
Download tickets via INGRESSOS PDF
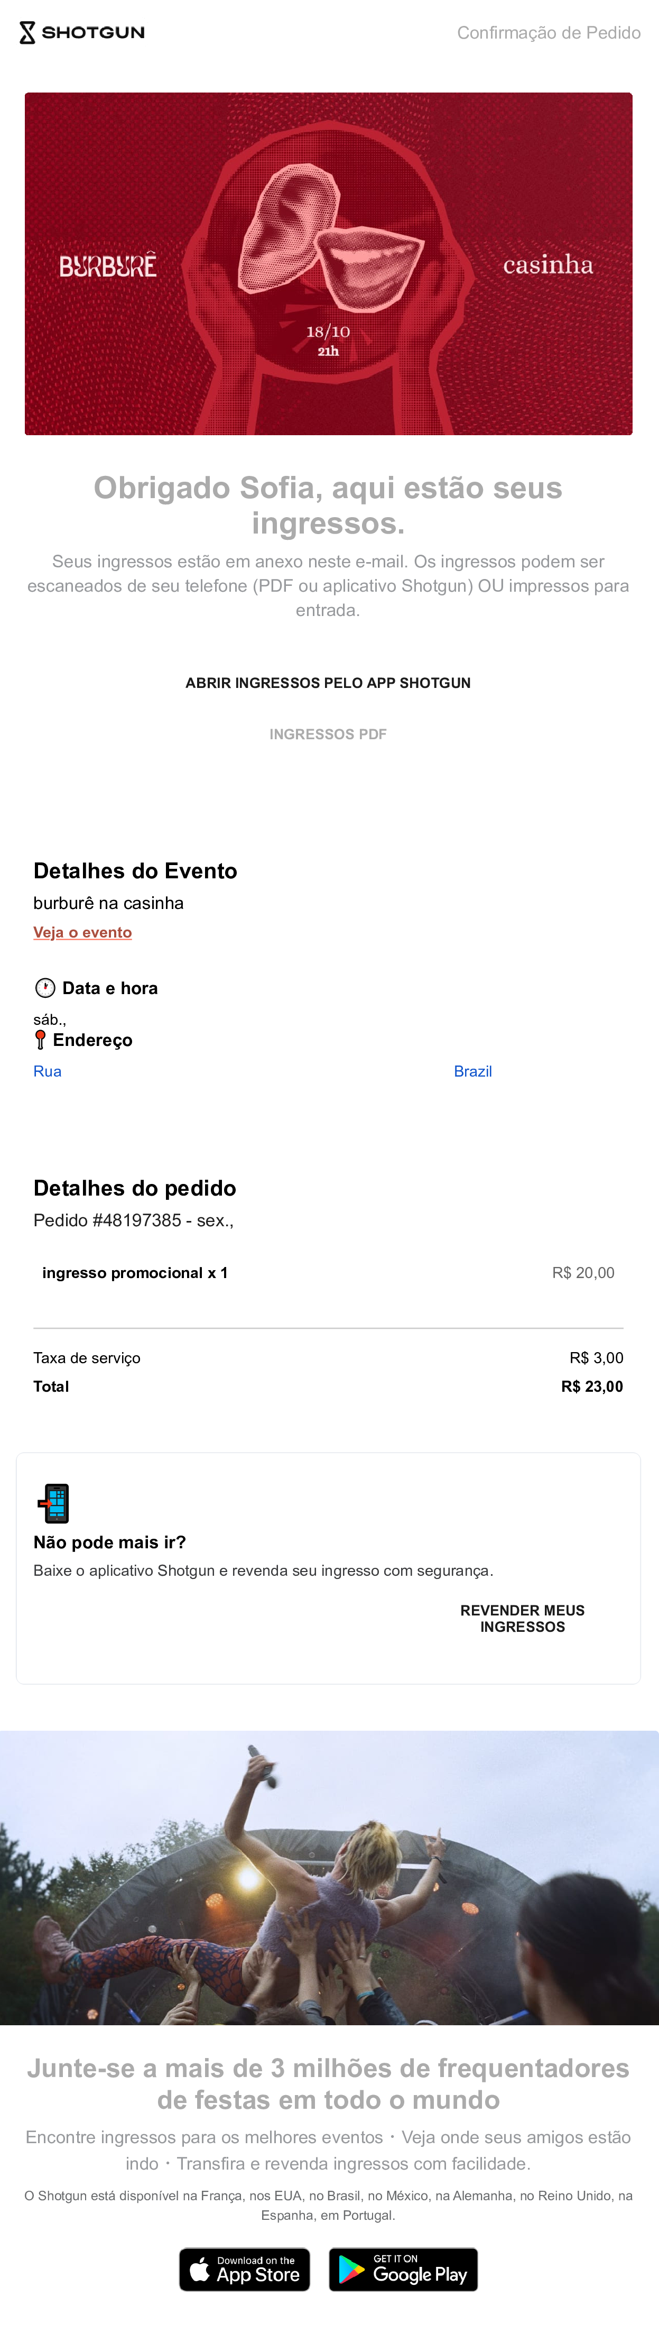[x=329, y=734]
